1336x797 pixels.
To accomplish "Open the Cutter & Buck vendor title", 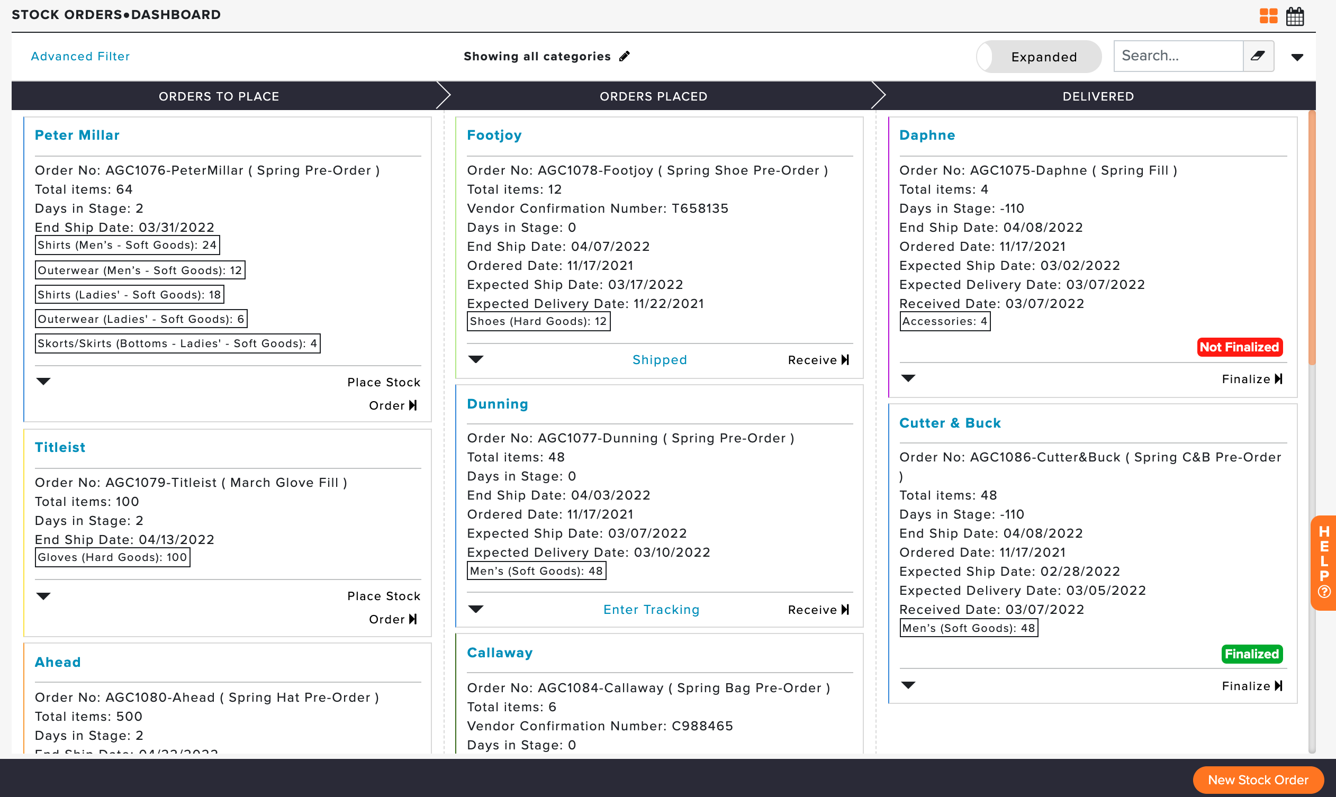I will [950, 423].
